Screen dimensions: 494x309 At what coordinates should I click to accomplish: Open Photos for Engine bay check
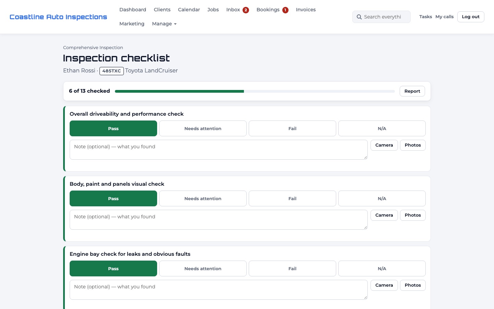(x=413, y=285)
